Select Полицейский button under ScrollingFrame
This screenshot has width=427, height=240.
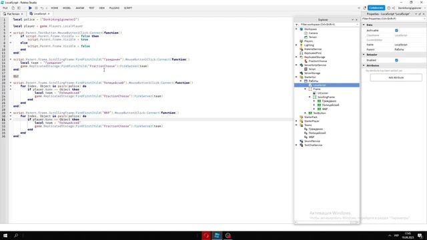tap(330, 105)
